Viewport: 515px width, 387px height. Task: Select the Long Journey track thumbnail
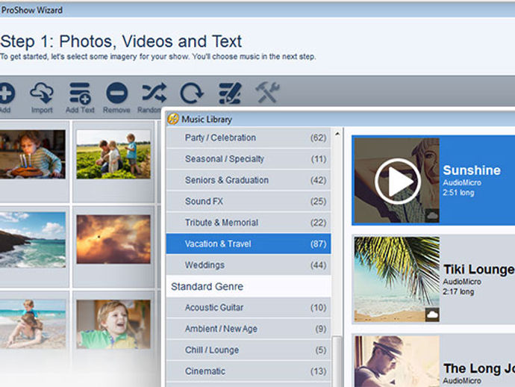(397, 361)
